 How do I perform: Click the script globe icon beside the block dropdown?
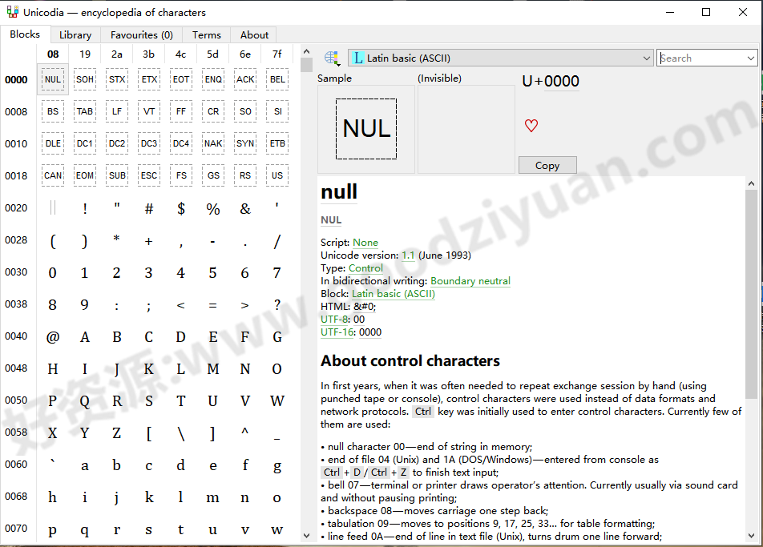coord(332,57)
